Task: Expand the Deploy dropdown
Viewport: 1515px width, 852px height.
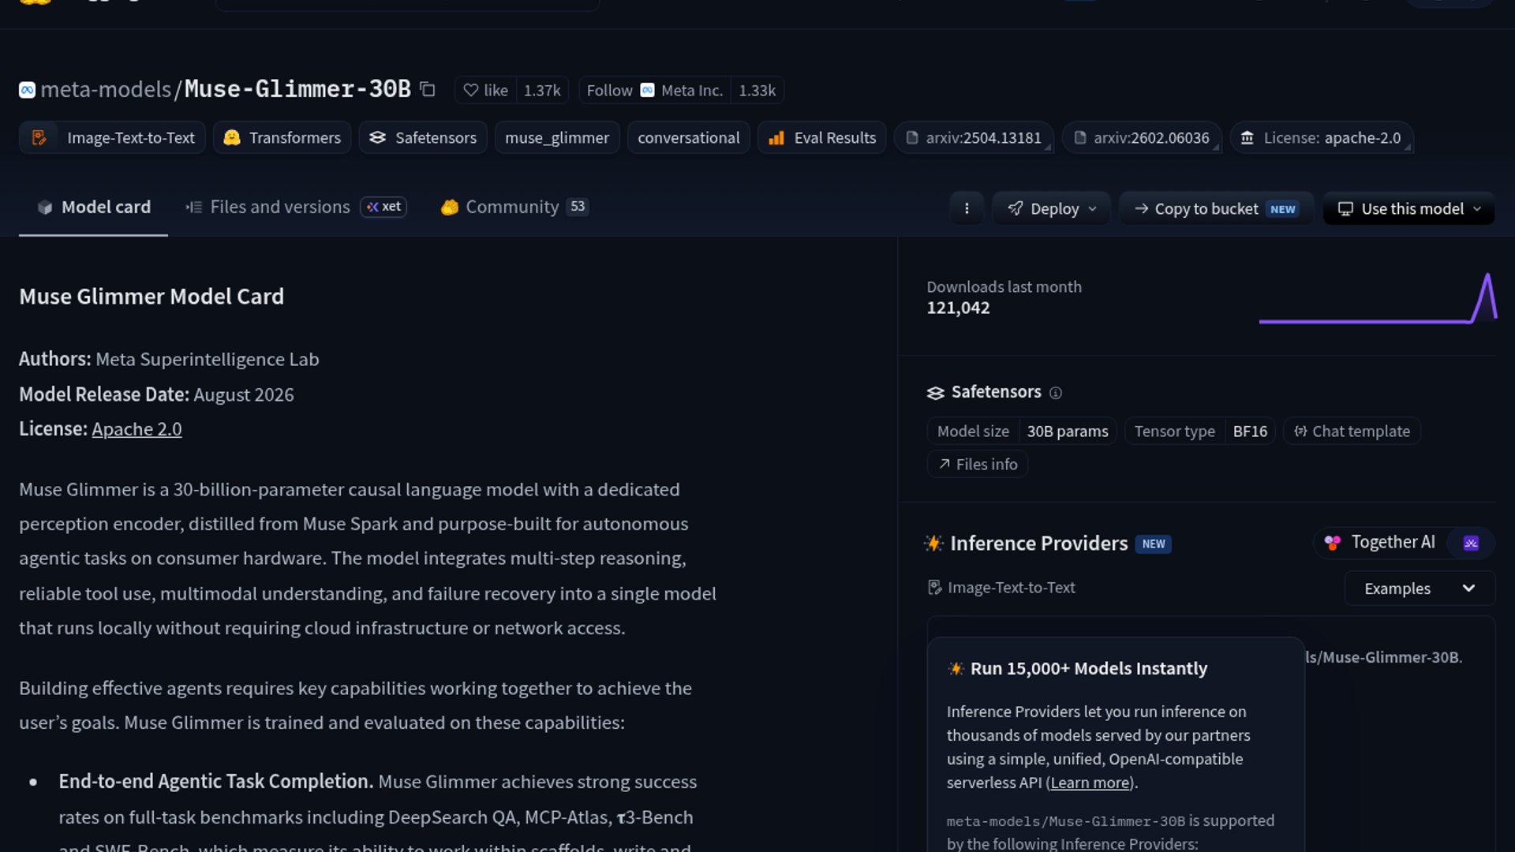Action: pos(1052,208)
